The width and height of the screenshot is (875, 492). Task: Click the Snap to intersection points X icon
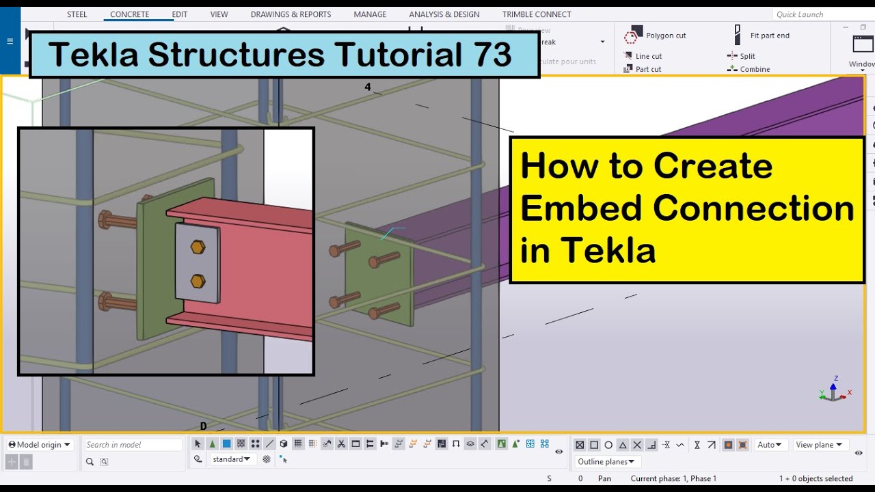637,445
